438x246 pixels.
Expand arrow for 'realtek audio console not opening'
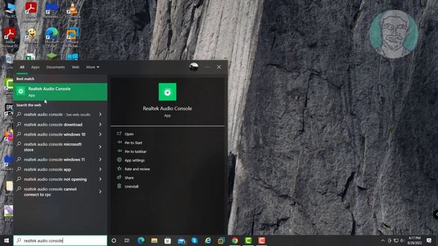[101, 179]
